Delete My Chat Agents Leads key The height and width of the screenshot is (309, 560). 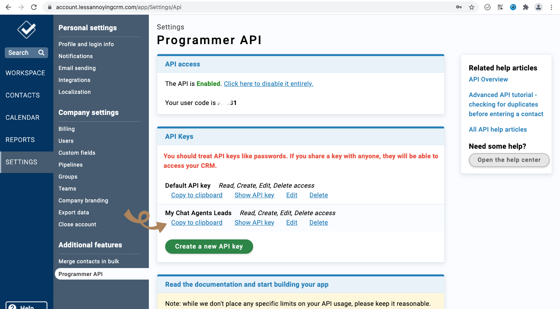coord(319,222)
